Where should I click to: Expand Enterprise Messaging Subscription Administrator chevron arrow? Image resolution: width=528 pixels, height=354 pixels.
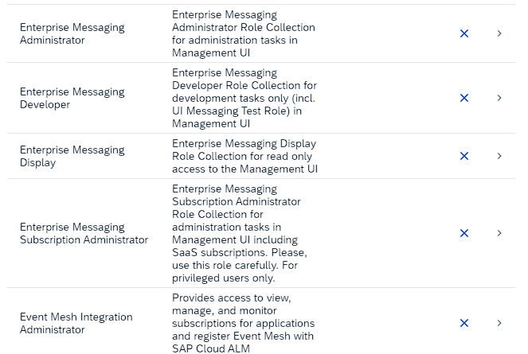coord(499,233)
